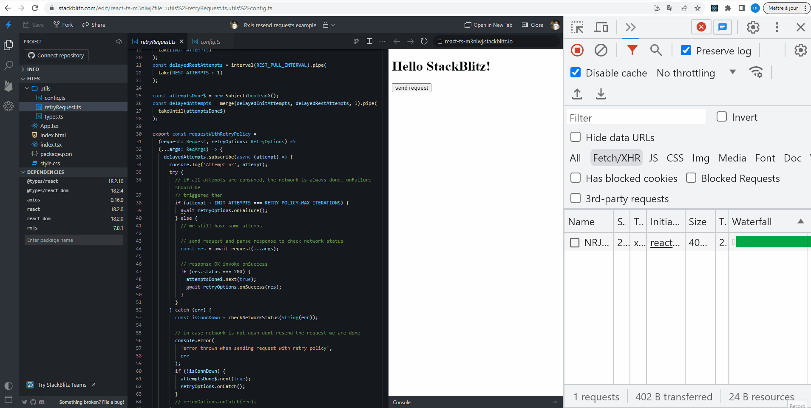Toggle the Preserve log checkbox

click(x=686, y=50)
